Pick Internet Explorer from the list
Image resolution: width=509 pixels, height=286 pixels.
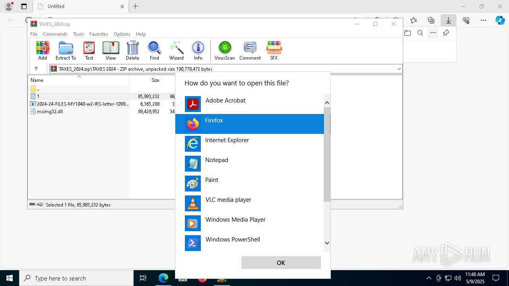(250, 144)
